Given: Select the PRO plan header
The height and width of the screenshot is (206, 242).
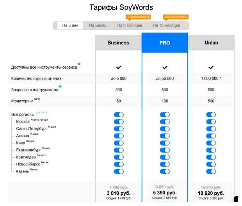Looking at the screenshot, I should pos(165,43).
